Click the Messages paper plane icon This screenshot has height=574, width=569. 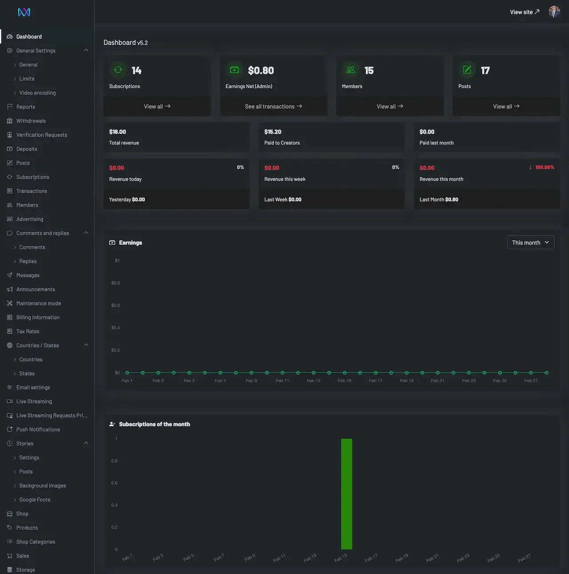10,275
